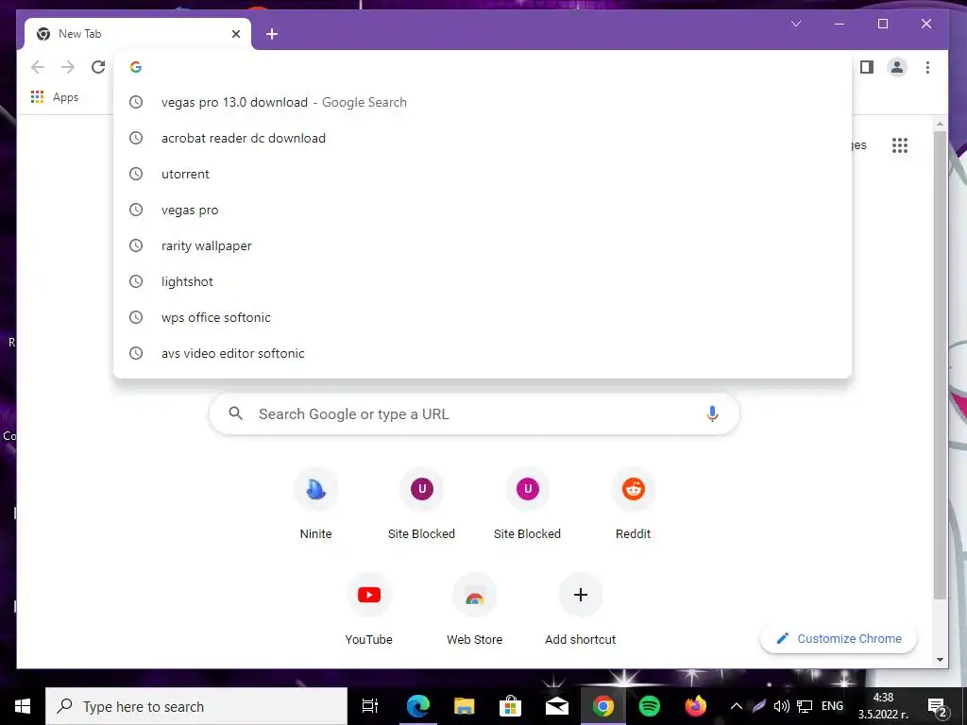Image resolution: width=967 pixels, height=725 pixels.
Task: Focus the Search Google or type a URL box
Action: pos(474,413)
